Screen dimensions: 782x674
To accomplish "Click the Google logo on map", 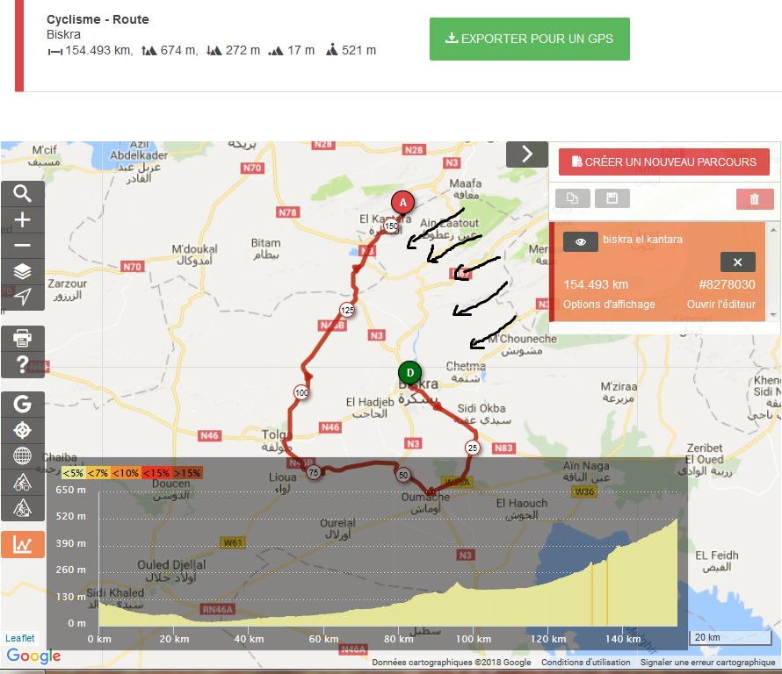I will click(x=34, y=656).
